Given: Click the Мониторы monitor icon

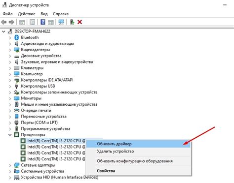Looking at the screenshot, I should (17, 98).
